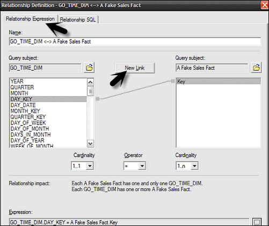Click the New Link button
This screenshot has height=226, width=269.
tap(135, 68)
